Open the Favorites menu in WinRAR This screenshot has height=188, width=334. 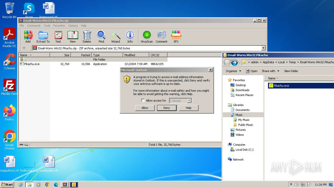point(59,26)
